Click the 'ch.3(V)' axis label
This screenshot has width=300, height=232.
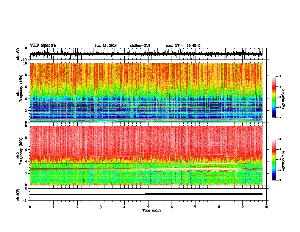point(18,194)
